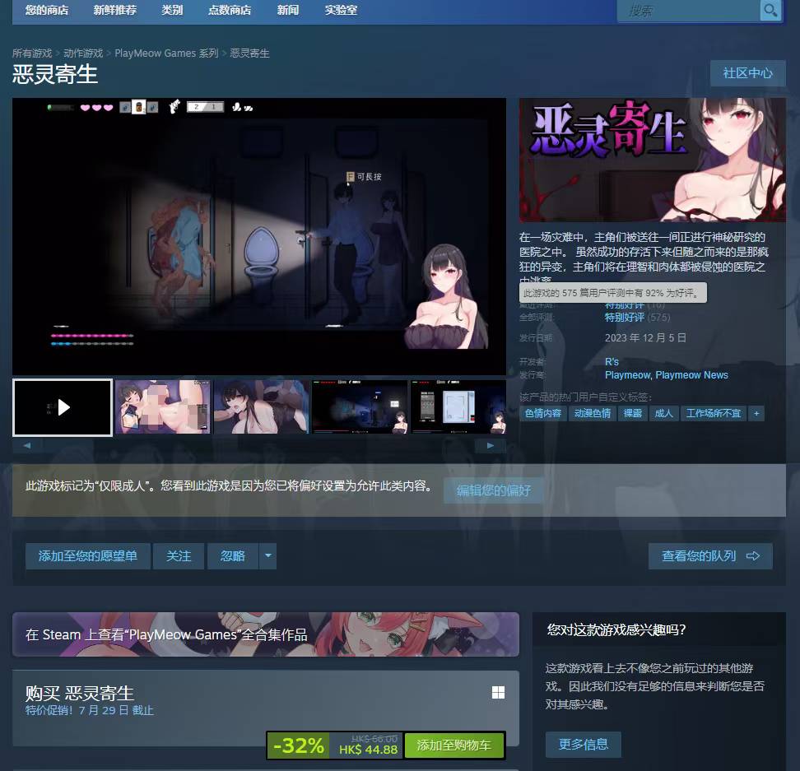Click 添加至购物车 button
This screenshot has width=800, height=771.
pos(454,745)
